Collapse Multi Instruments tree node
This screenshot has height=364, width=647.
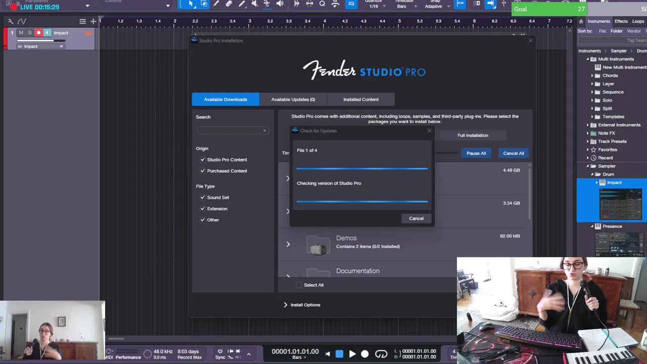[x=588, y=59]
